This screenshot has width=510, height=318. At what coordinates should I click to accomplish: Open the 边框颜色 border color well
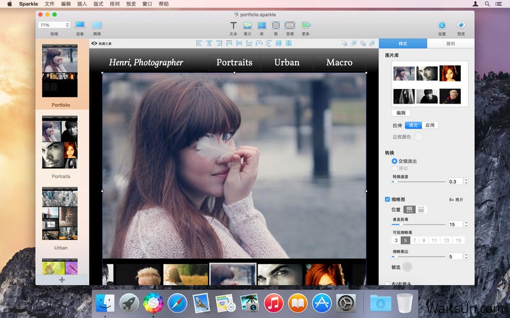[419, 137]
